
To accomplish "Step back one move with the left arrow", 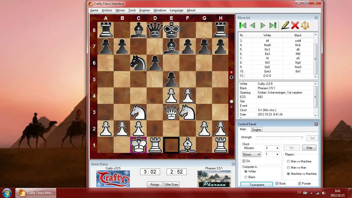I will 253,25.
